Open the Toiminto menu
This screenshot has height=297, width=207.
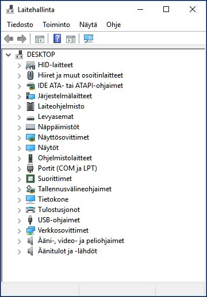56,25
